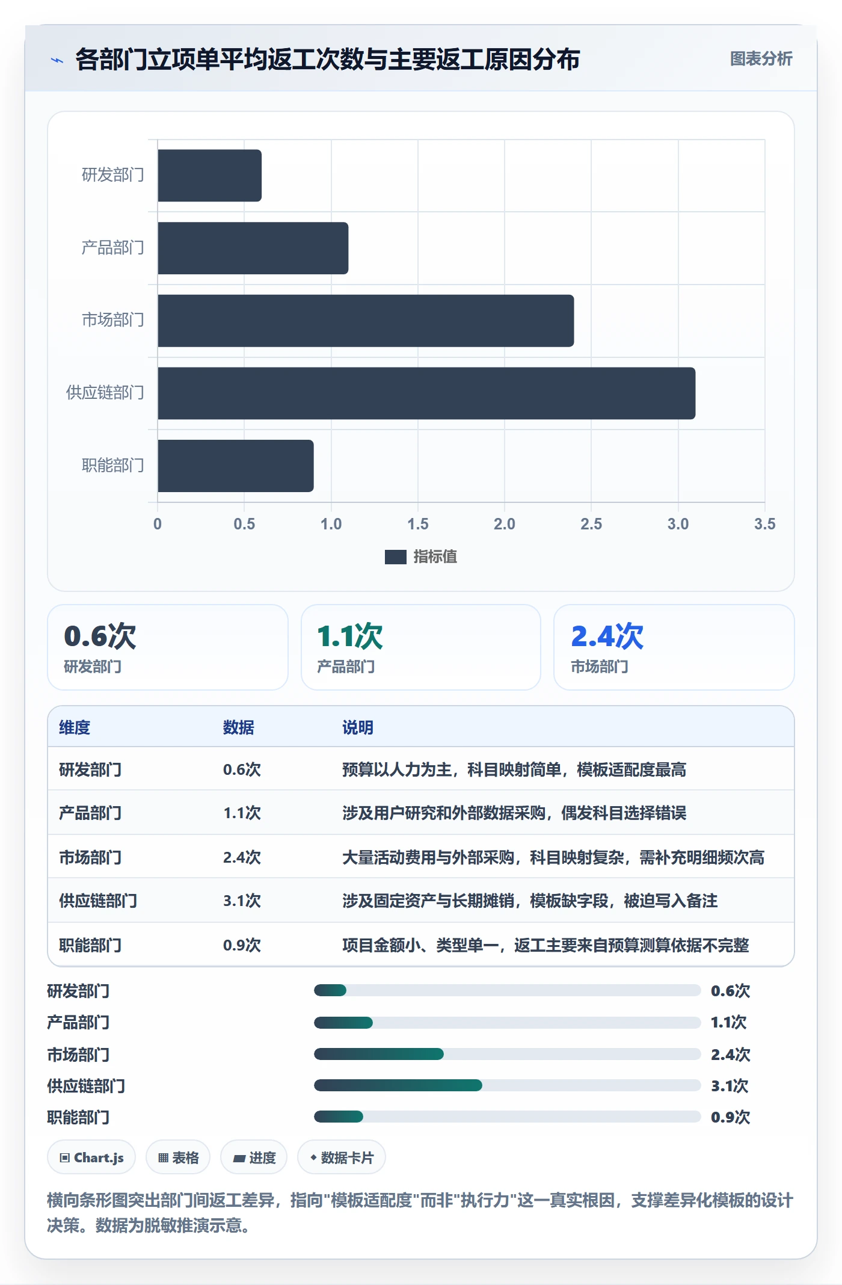
Task: Click the lightning icon beside the title
Action: (x=57, y=60)
